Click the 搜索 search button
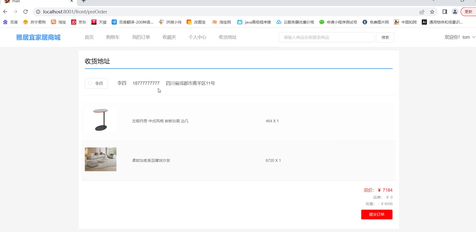Image resolution: width=476 pixels, height=232 pixels. (385, 37)
